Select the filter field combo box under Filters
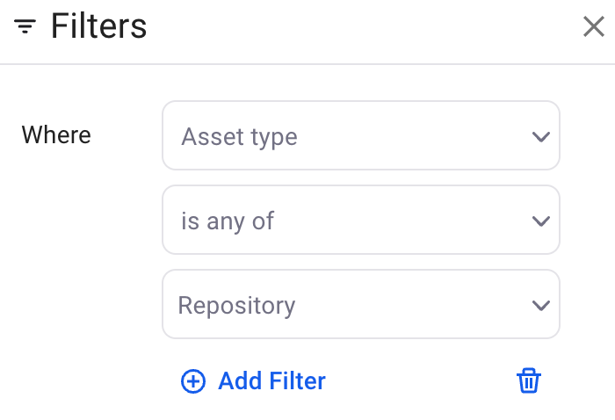615x420 pixels. (x=360, y=135)
